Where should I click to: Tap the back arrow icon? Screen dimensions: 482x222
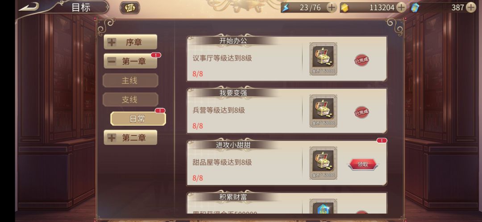pyautogui.click(x=29, y=7)
